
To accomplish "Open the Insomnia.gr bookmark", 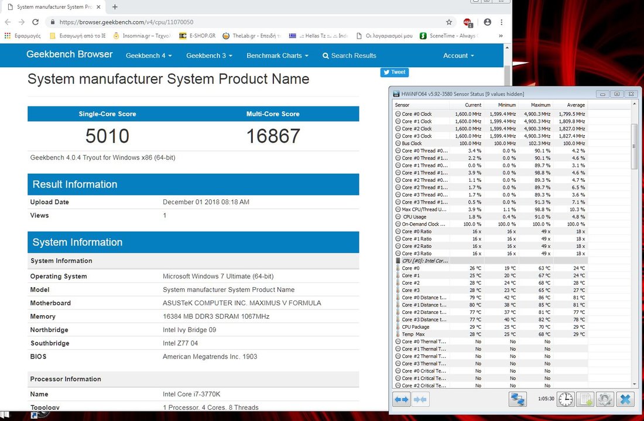I will (x=141, y=36).
